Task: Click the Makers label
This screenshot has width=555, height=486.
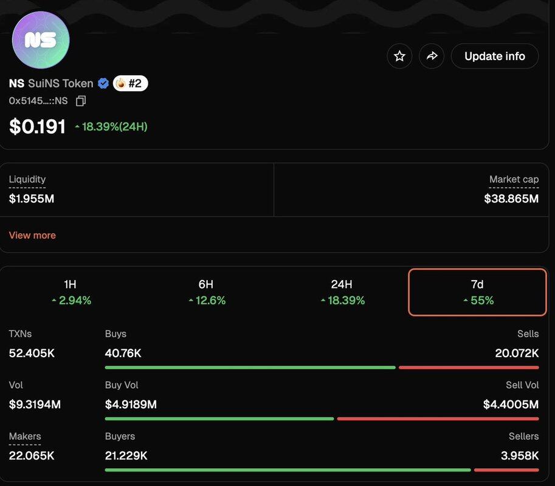Action: 25,436
